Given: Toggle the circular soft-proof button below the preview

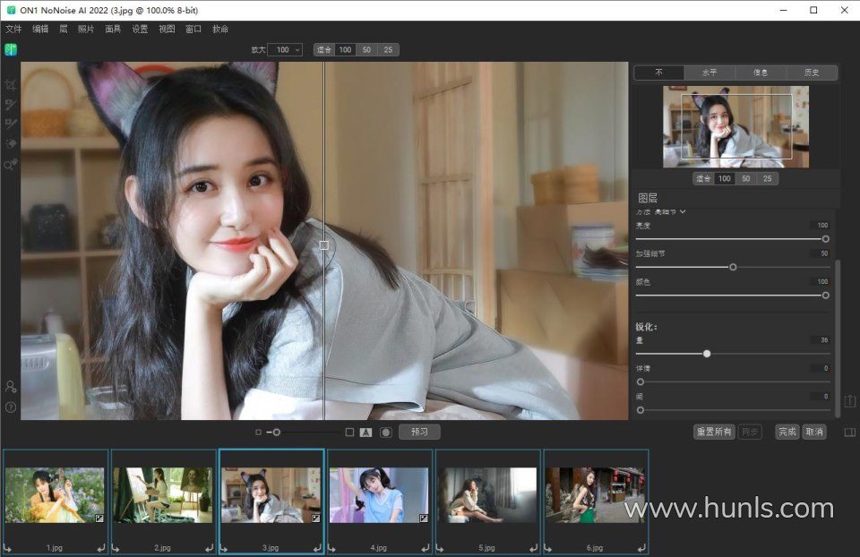Looking at the screenshot, I should pyautogui.click(x=386, y=433).
